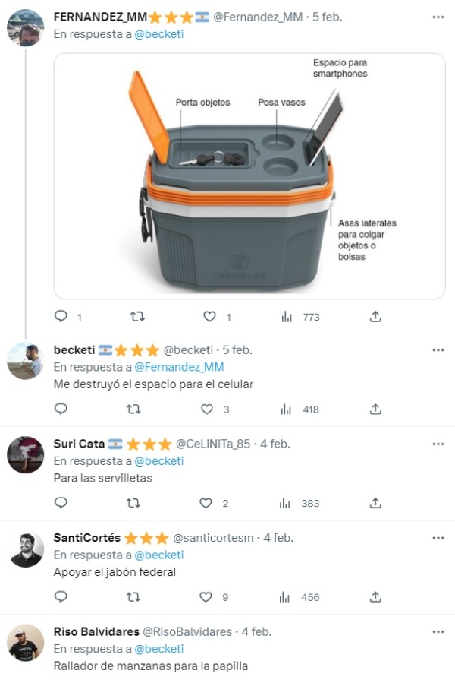This screenshot has height=680, width=455.
Task: Open Suri Cata's profile picture
Action: pos(26,455)
